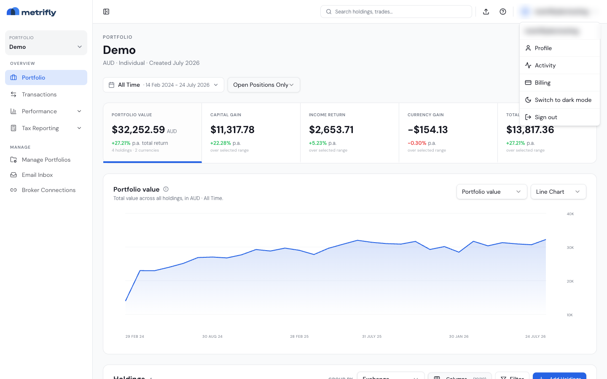This screenshot has height=379, width=607.
Task: Click the info icon beside Portfolio value
Action: click(x=166, y=189)
